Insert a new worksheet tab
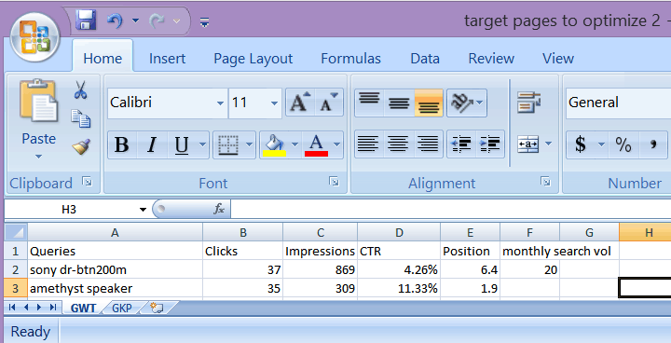Image resolution: width=671 pixels, height=343 pixels. pyautogui.click(x=157, y=308)
